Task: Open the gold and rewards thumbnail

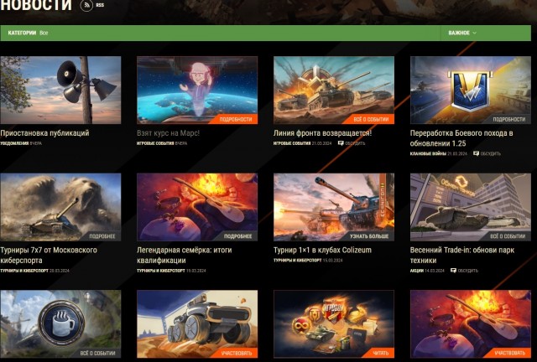Action: point(334,323)
